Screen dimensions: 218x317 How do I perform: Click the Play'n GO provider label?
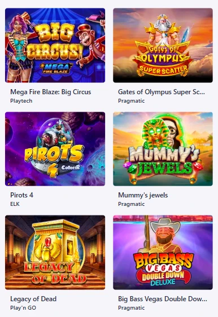(23, 308)
